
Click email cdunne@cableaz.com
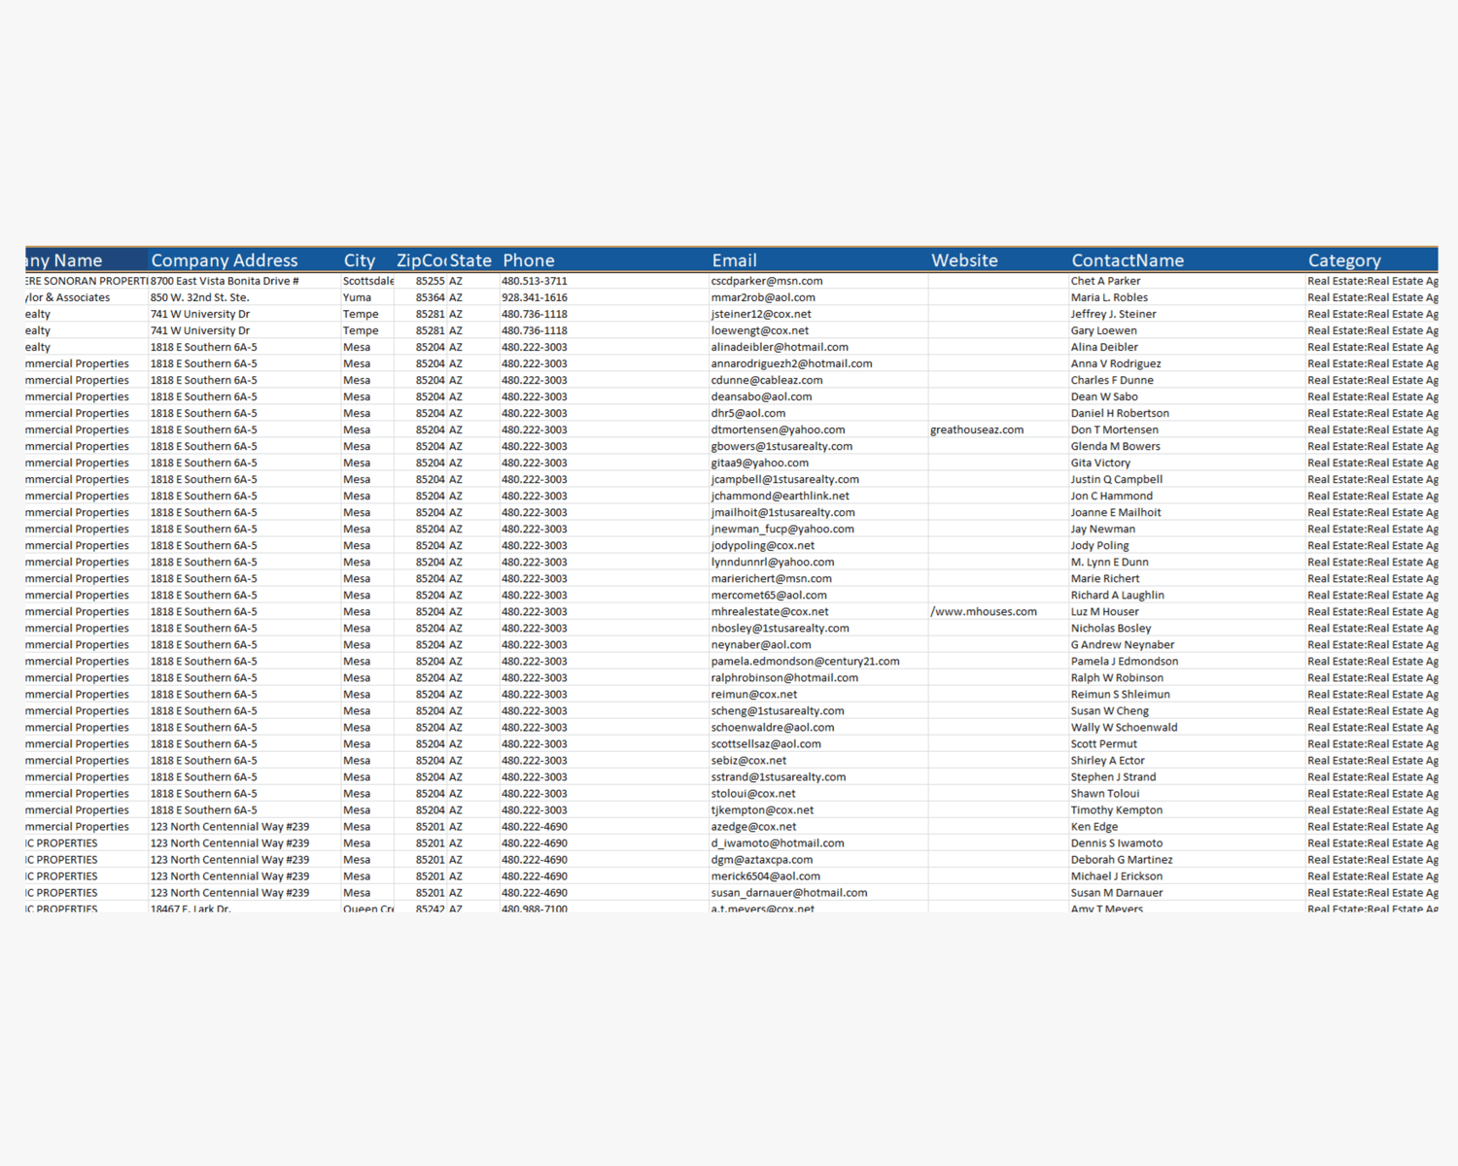tap(767, 380)
